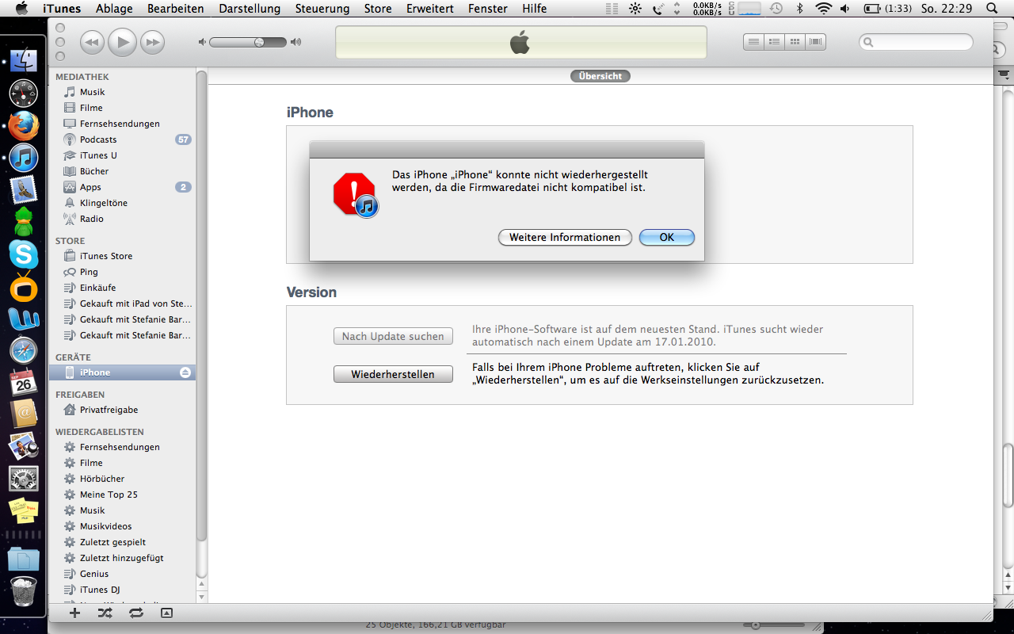Image resolution: width=1014 pixels, height=634 pixels.
Task: Open the Store menu
Action: (378, 9)
